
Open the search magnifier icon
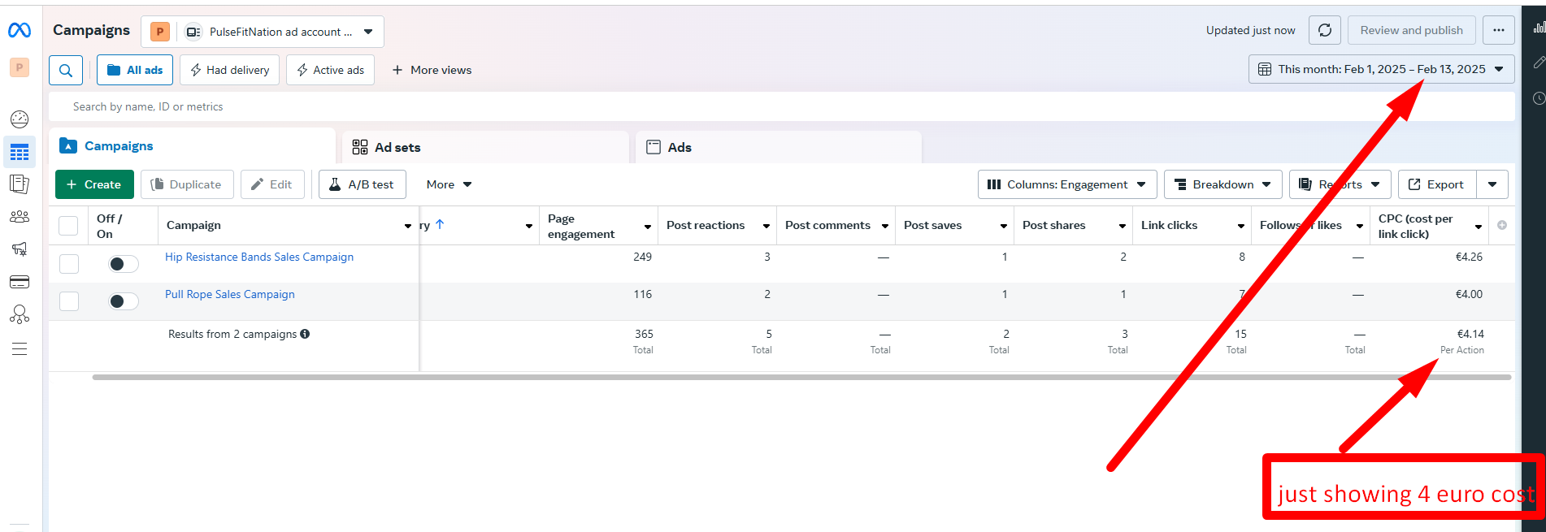click(x=66, y=71)
